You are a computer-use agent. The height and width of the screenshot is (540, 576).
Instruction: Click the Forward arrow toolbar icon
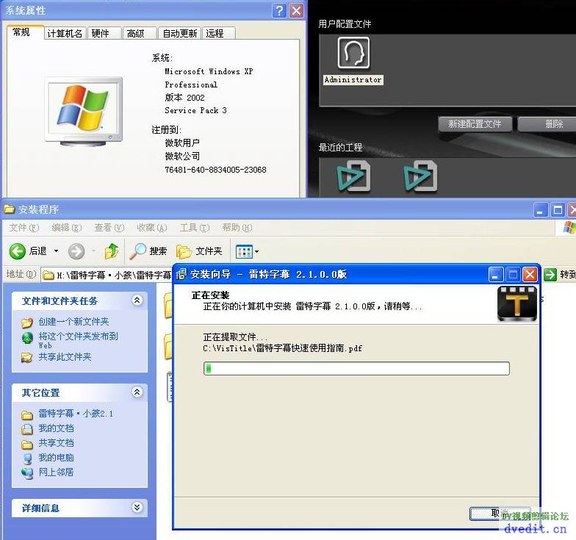click(x=76, y=251)
